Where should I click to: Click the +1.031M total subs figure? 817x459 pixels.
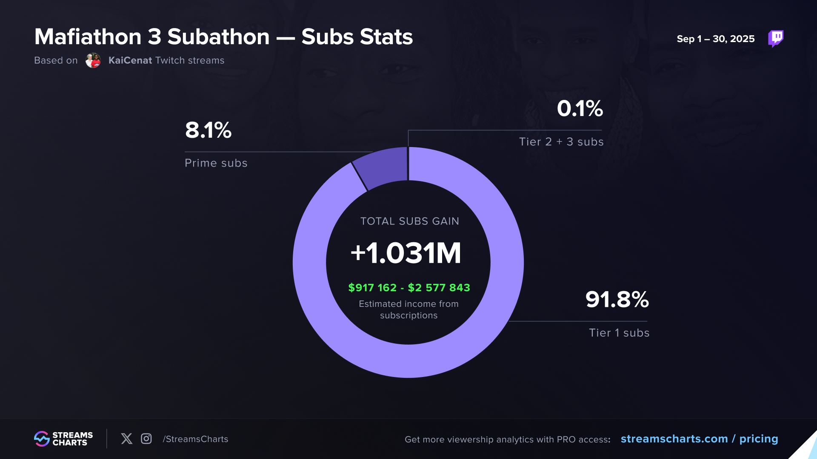pyautogui.click(x=406, y=253)
